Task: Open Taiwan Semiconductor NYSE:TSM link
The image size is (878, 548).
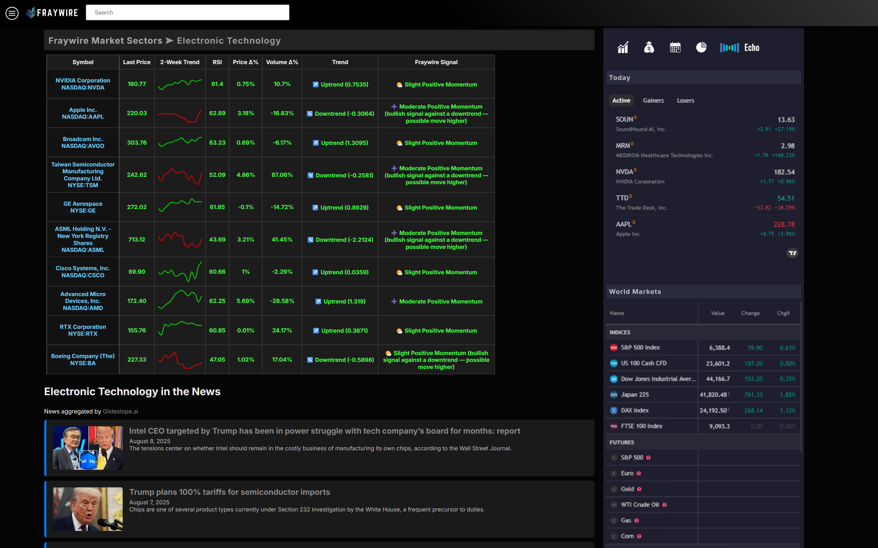Action: (83, 175)
